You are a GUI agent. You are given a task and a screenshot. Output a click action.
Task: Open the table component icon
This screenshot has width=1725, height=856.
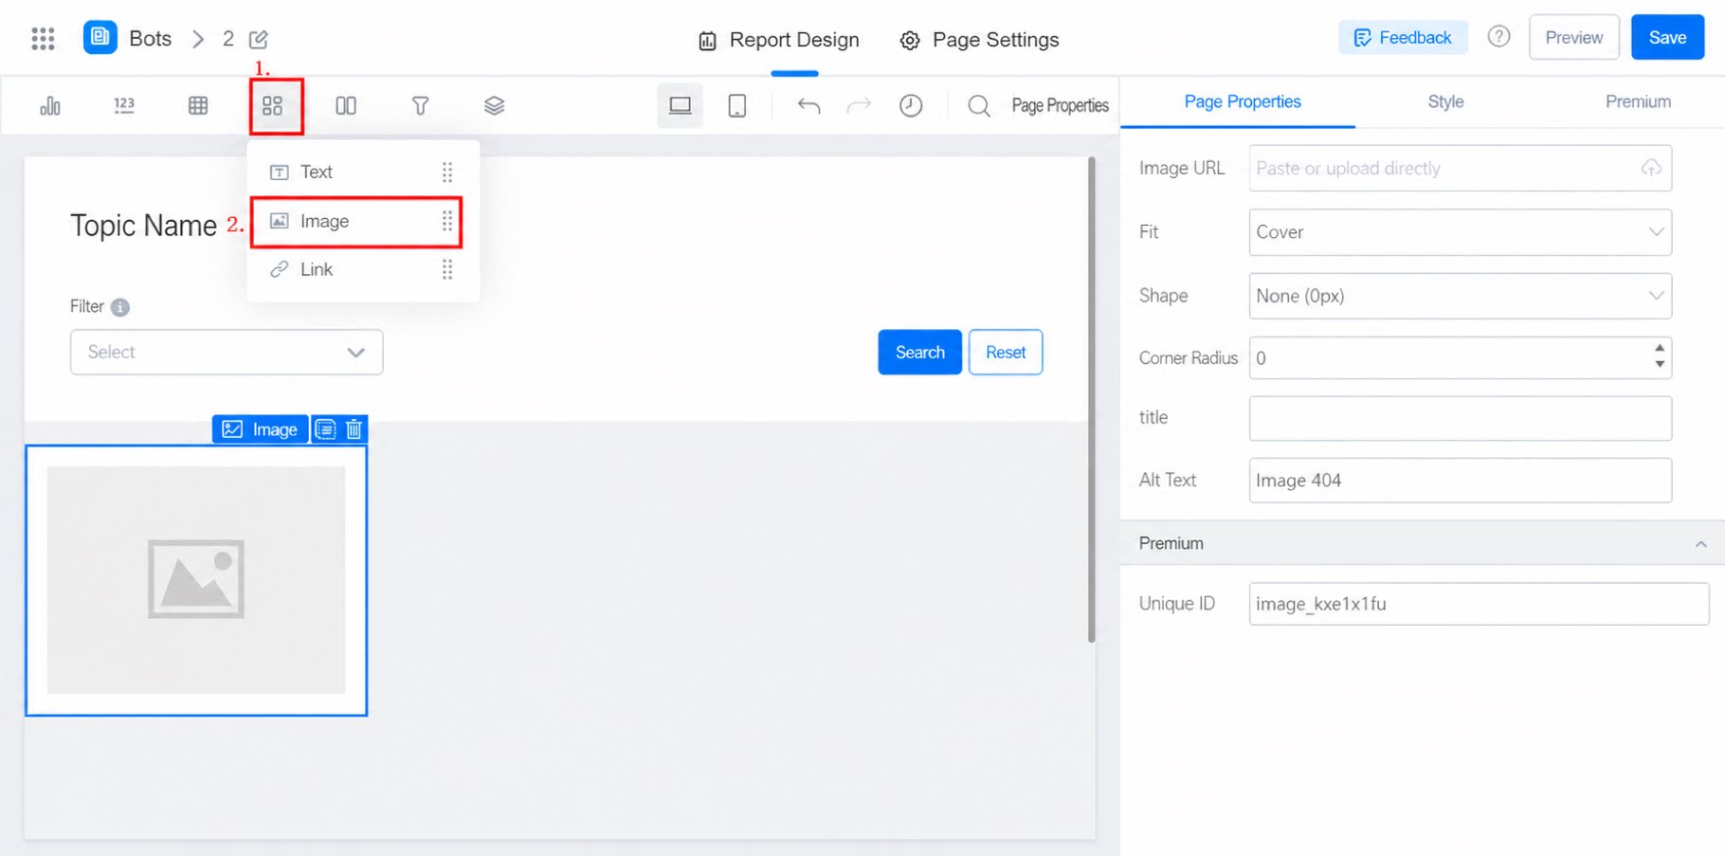[198, 105]
